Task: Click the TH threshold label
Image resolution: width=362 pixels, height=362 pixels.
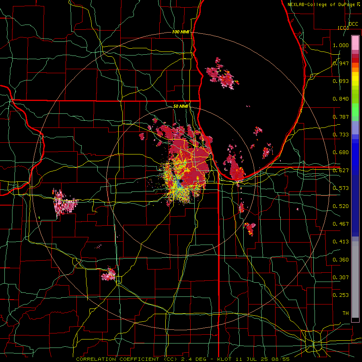Action: click(346, 313)
